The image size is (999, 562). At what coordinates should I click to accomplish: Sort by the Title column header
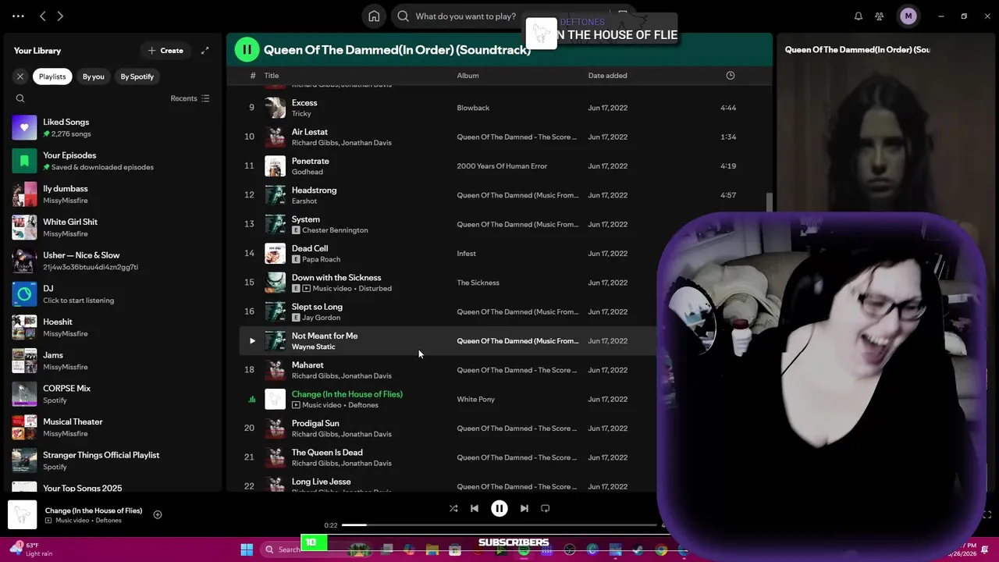coord(272,76)
